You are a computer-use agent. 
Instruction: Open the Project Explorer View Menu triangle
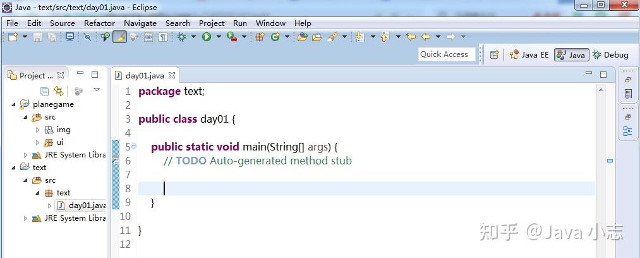[96, 89]
